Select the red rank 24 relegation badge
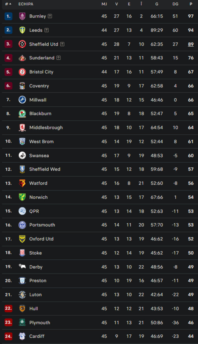198x344 pixels. click(x=8, y=336)
